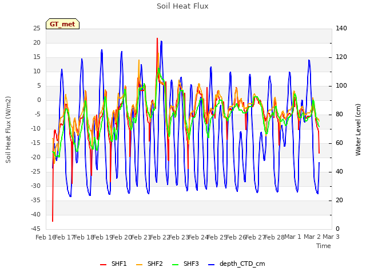Click the Feb 28 x-axis tick label
Viewport: 366px width, 275px height.
click(x=274, y=237)
